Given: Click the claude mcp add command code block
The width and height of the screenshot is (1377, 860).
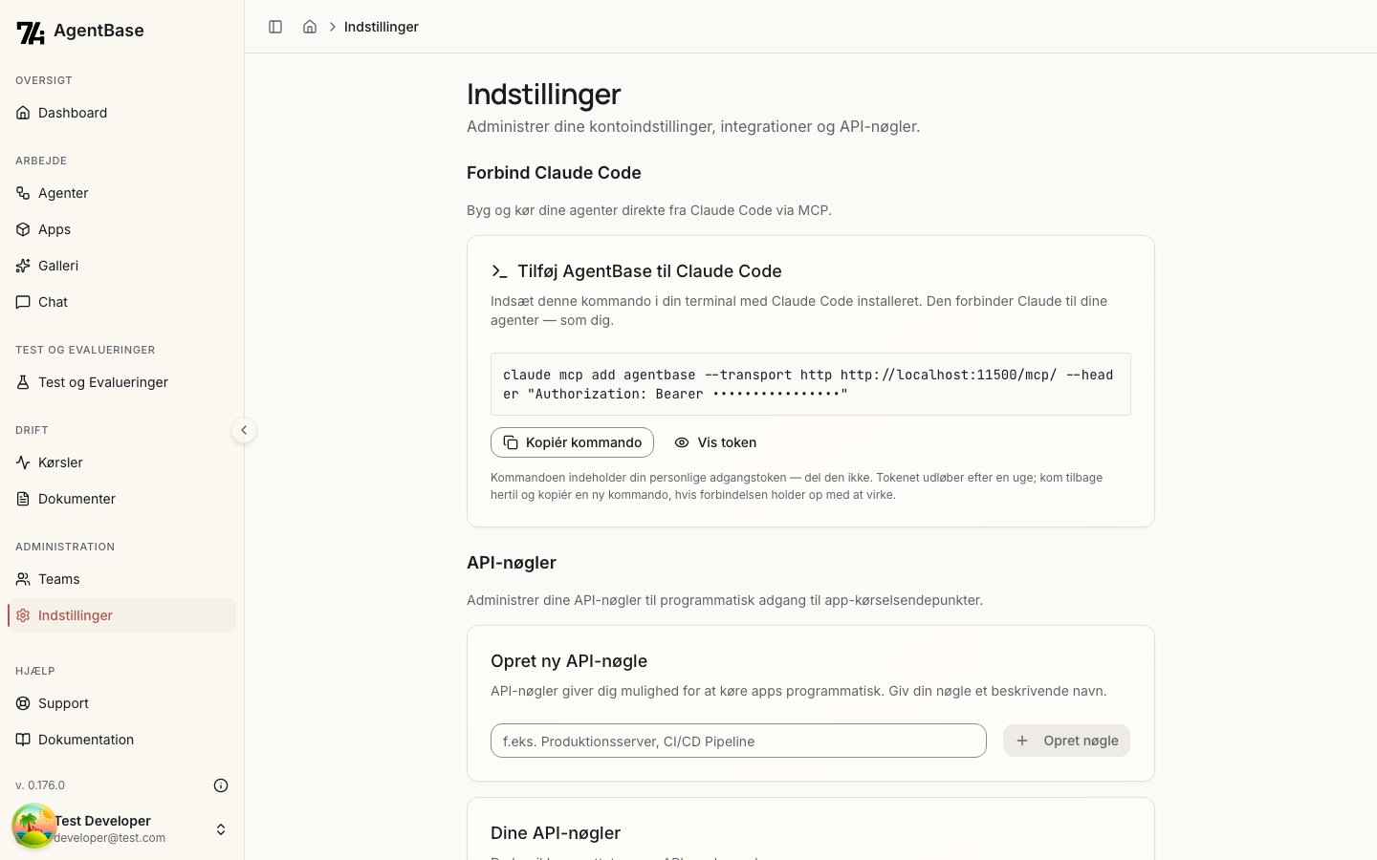Looking at the screenshot, I should [x=811, y=384].
